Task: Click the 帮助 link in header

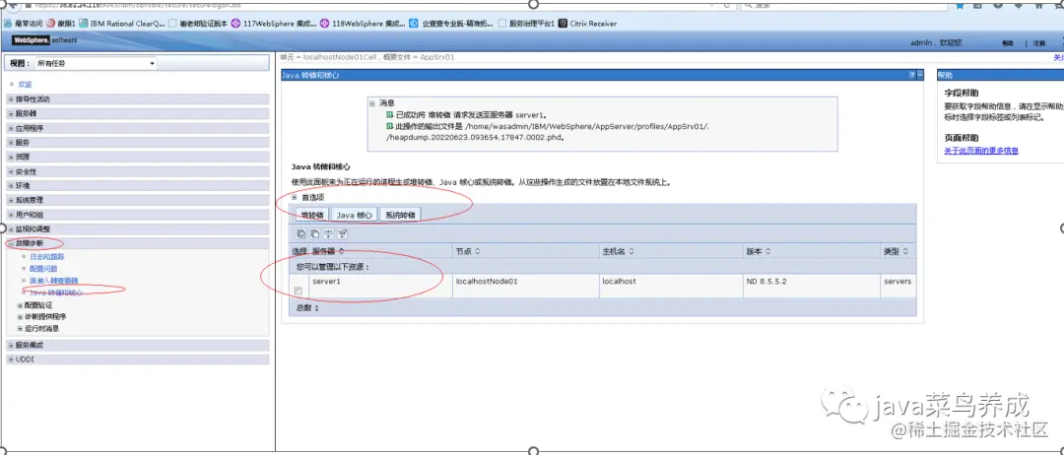Action: tap(1007, 42)
